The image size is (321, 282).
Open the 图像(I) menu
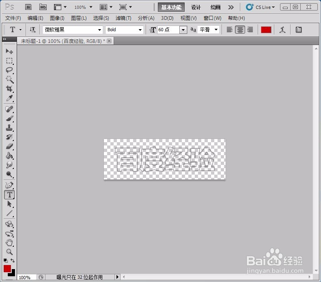click(57, 18)
